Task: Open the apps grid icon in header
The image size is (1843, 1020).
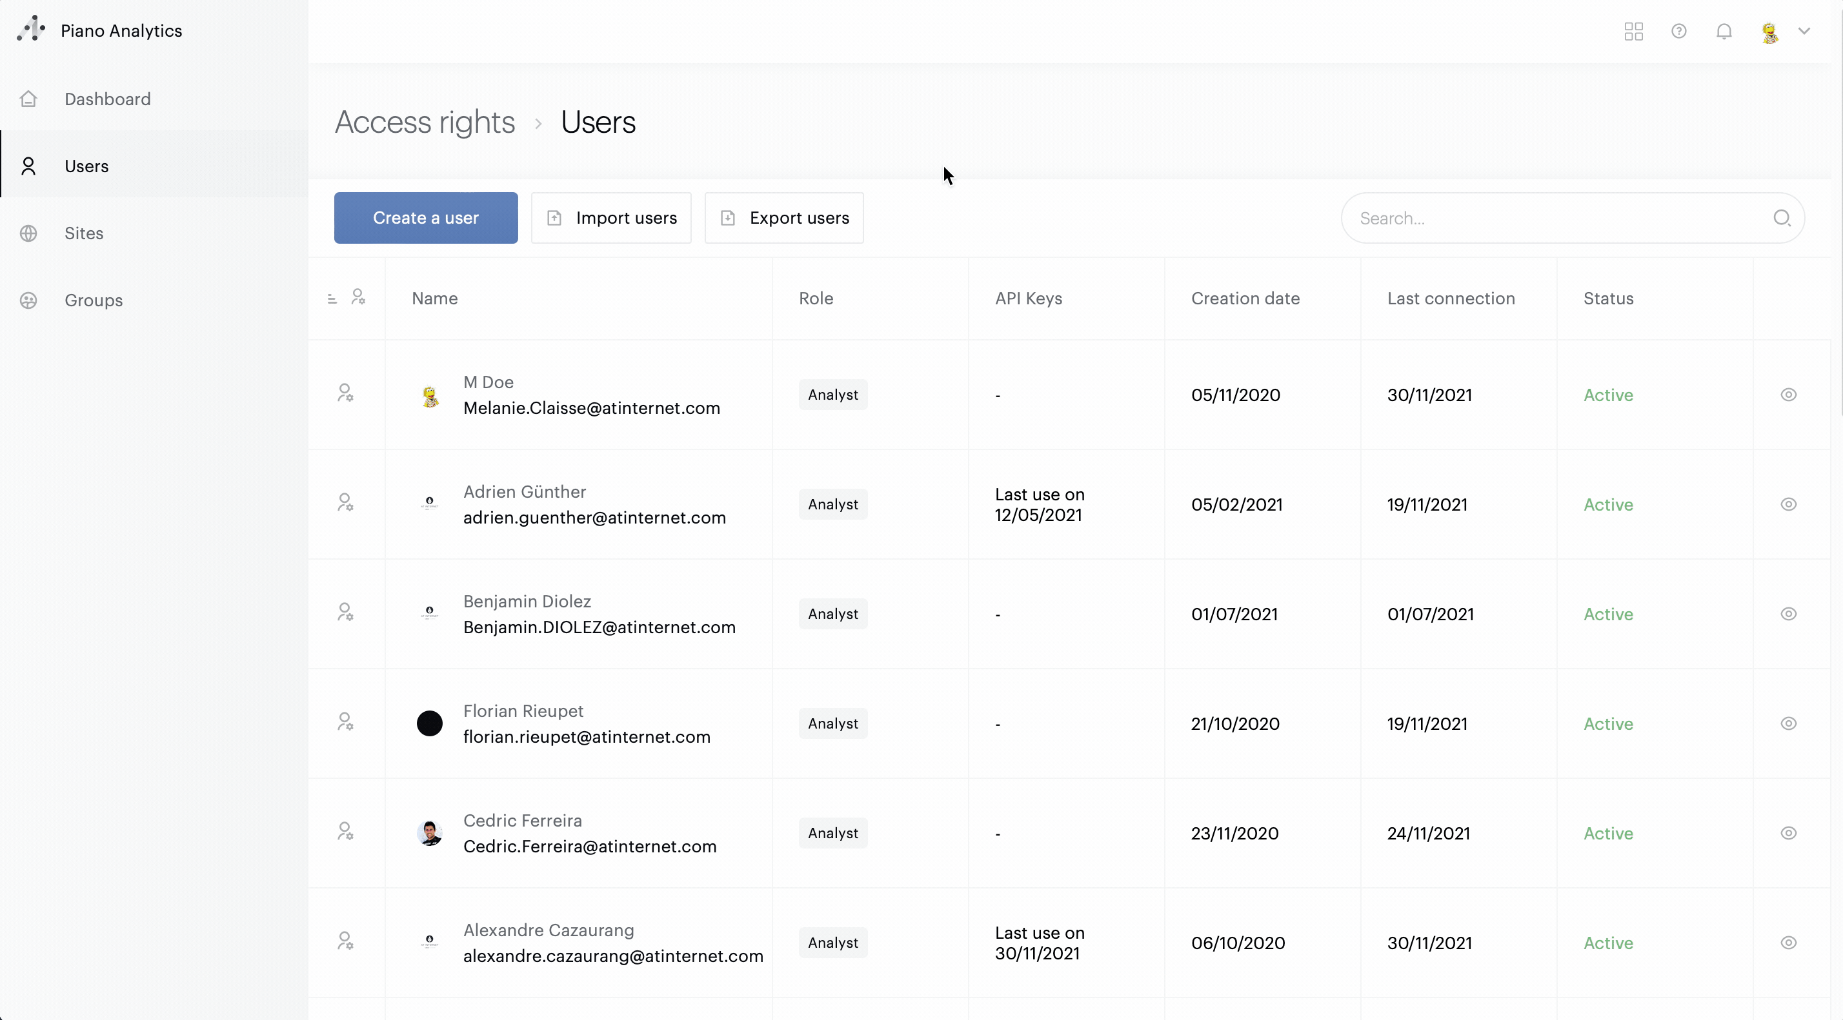Action: [1633, 32]
